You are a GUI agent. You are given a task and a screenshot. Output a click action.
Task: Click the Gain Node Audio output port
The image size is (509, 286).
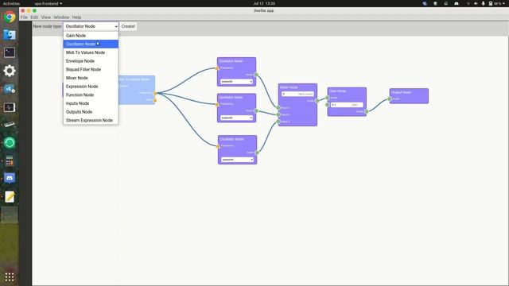click(x=367, y=111)
